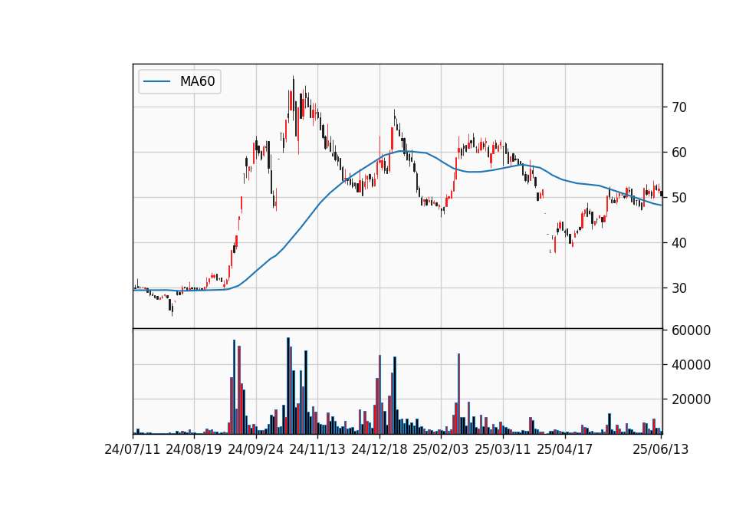Click the blue MA60 legend line sample
Screen dimensions: 736x529
click(156, 82)
